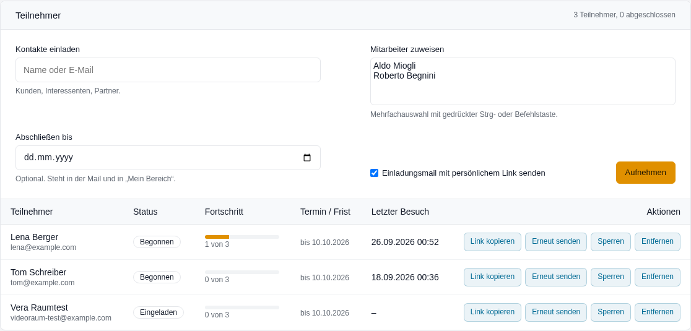
Task: Open the calendar picker icon in date field
Action: [x=307, y=158]
